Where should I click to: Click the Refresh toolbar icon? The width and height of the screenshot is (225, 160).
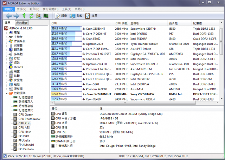click(31, 16)
